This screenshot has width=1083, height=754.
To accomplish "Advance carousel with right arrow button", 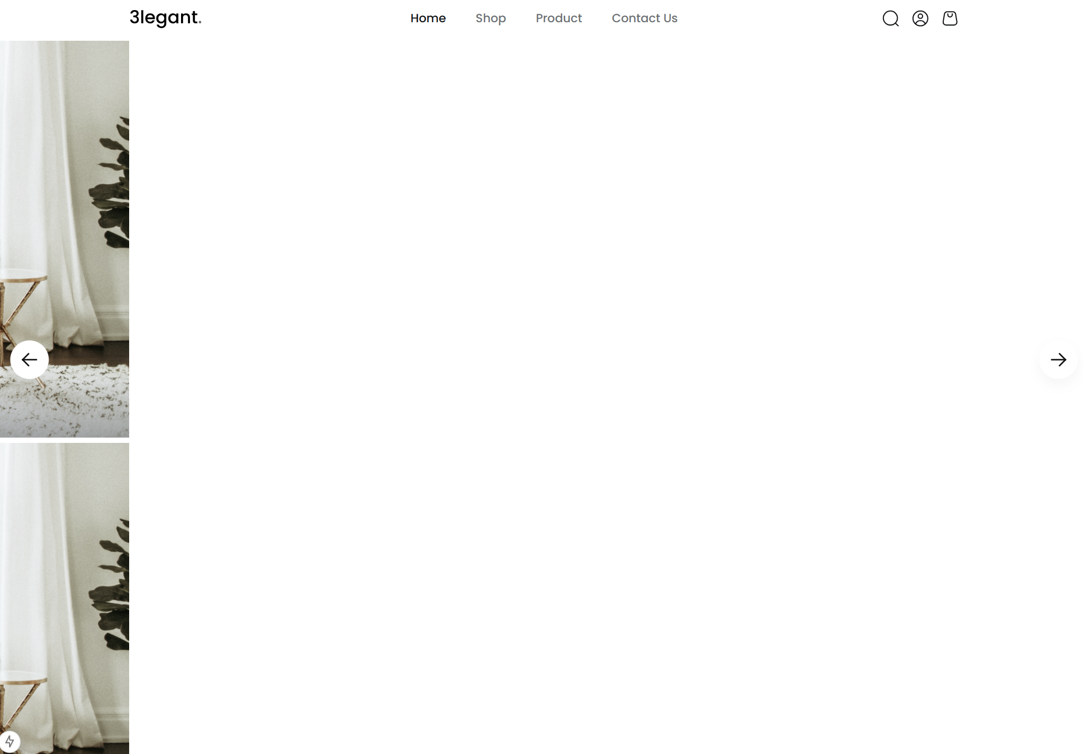I will [x=1058, y=360].
